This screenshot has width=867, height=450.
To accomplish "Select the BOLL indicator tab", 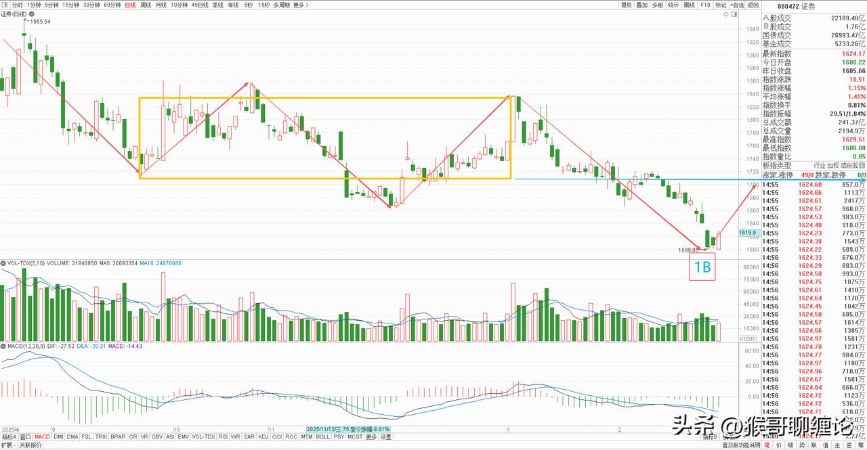I will [x=322, y=437].
